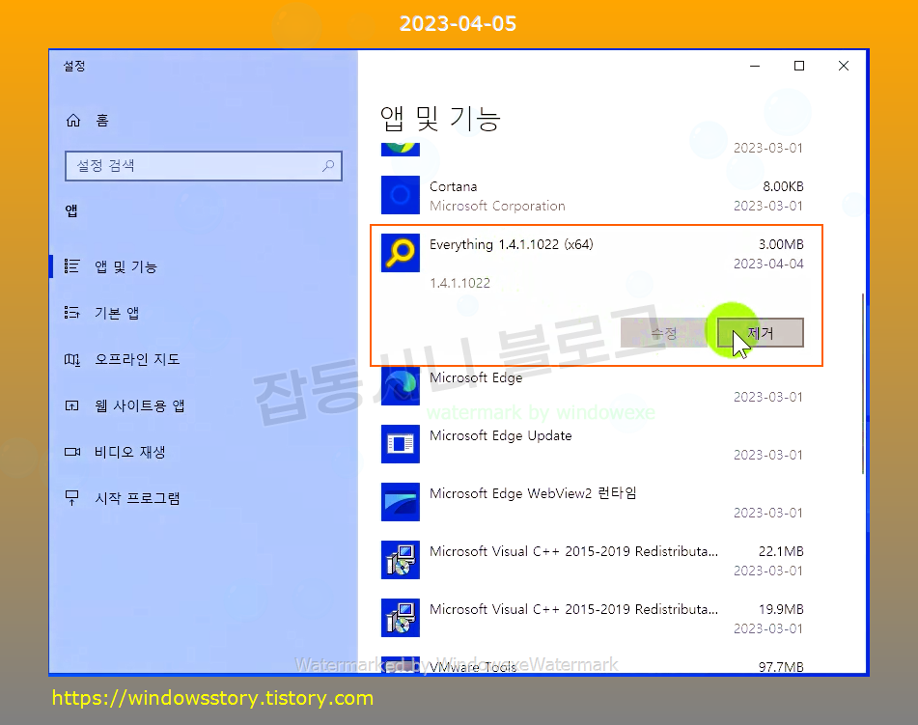Go to 홈 settings page
Image resolution: width=918 pixels, height=725 pixels.
pyautogui.click(x=203, y=121)
